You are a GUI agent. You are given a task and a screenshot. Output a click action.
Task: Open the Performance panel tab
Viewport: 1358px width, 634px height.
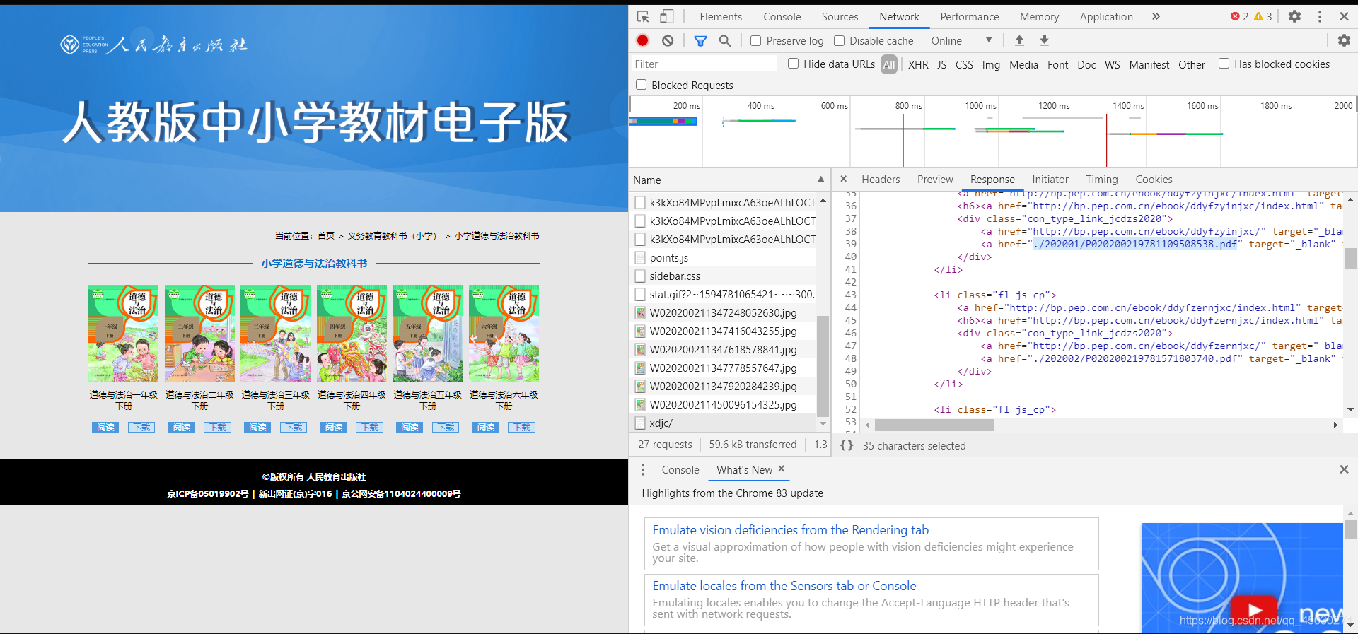969,17
